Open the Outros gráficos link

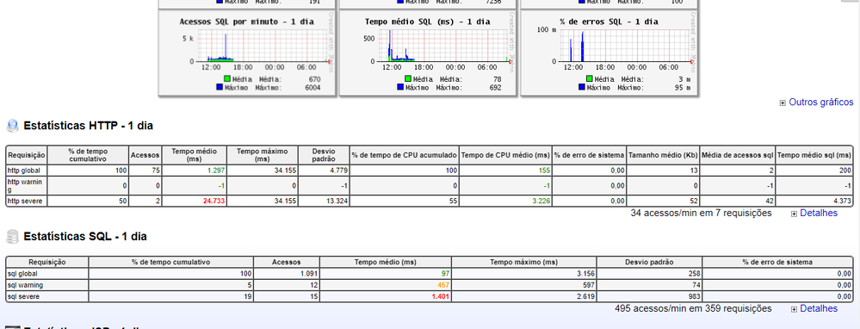[821, 102]
